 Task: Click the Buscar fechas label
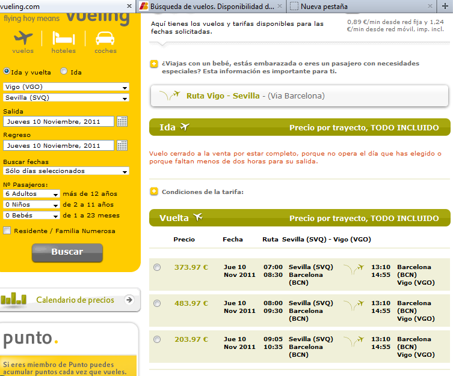pos(26,162)
